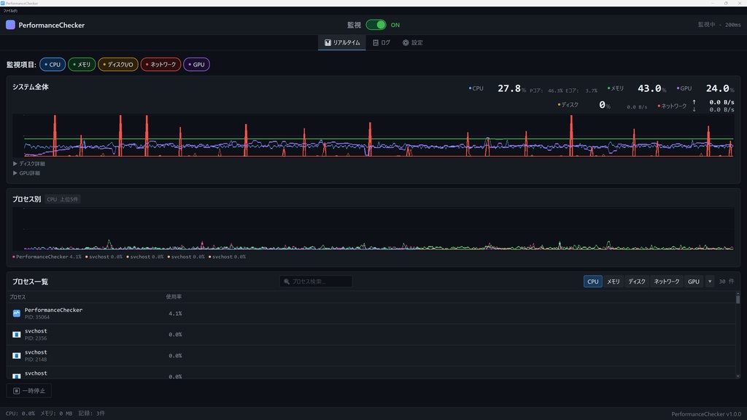
Task: Sort process list by CPU button
Action: (592, 281)
